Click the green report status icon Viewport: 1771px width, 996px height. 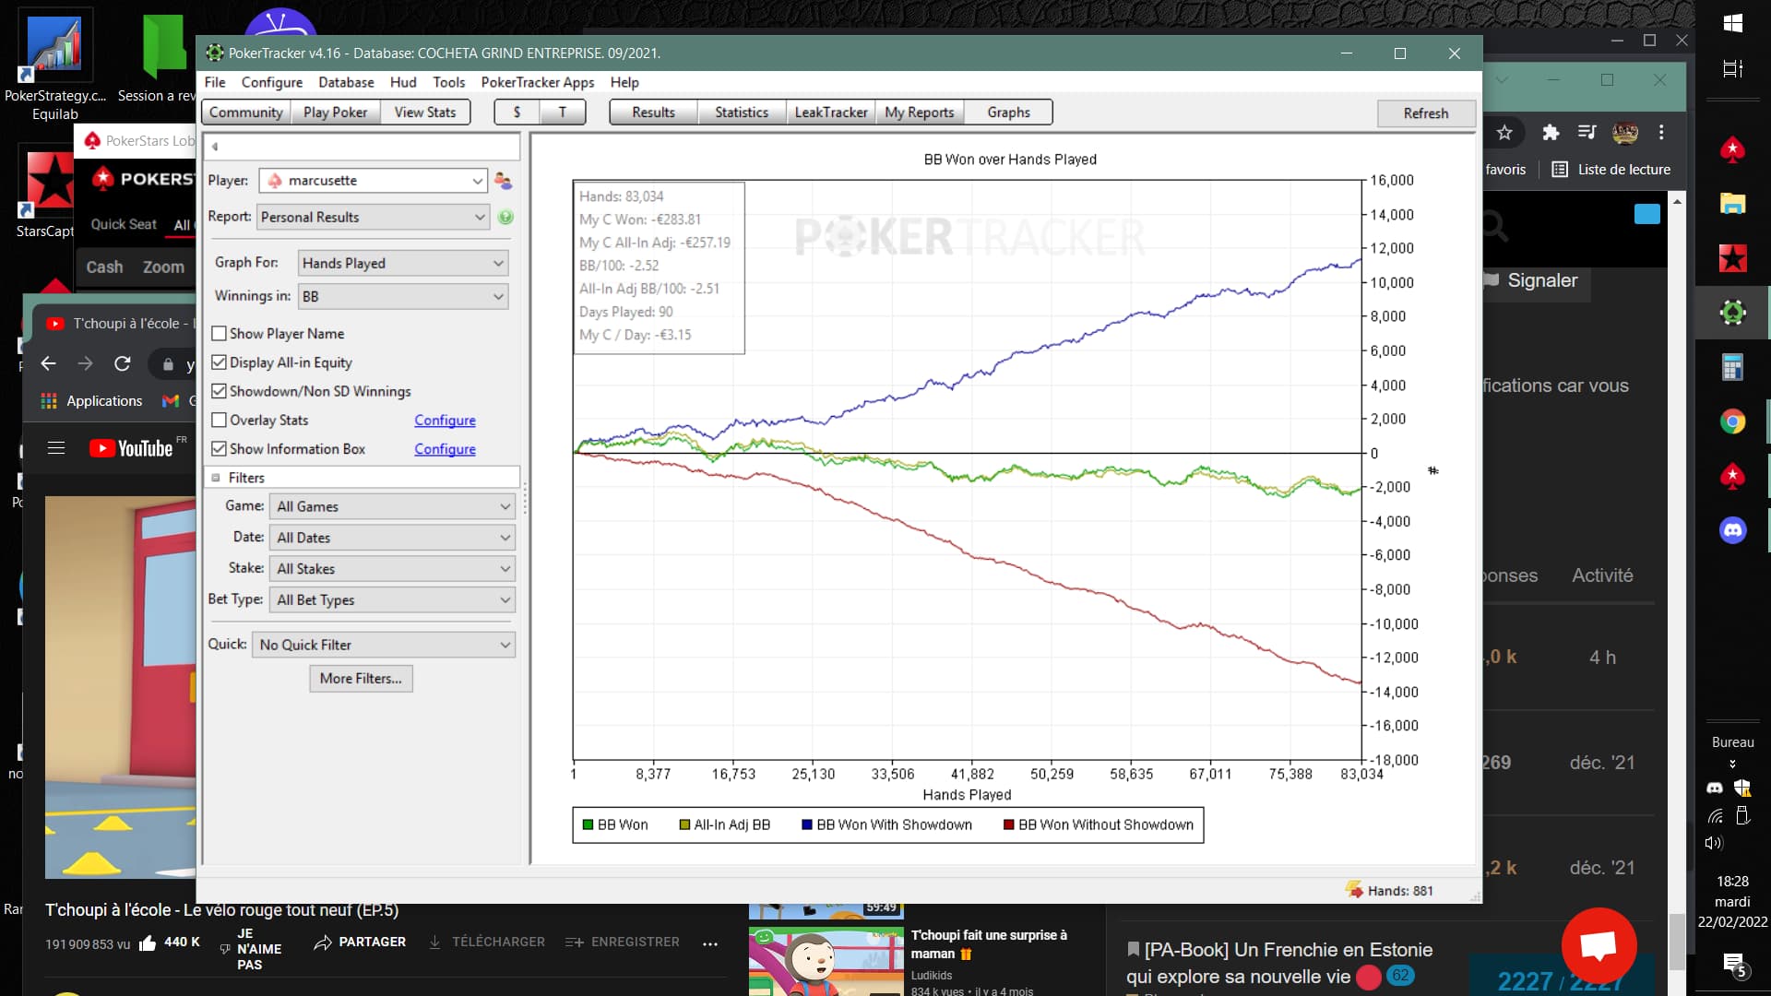[x=505, y=218]
